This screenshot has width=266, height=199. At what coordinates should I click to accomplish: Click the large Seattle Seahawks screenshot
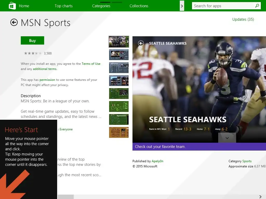pos(199,89)
